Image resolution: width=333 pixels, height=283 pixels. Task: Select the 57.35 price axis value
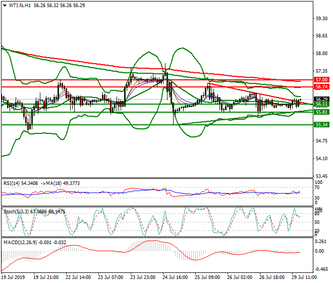[x=321, y=71]
